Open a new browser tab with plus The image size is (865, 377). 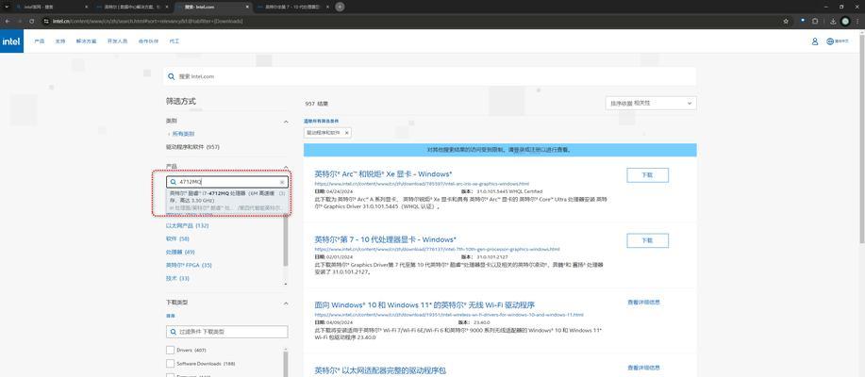(x=340, y=7)
